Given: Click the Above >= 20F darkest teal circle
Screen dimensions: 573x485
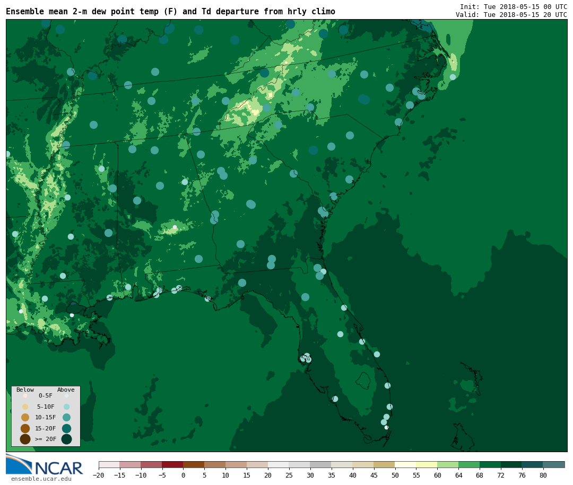Looking at the screenshot, I should click(66, 439).
